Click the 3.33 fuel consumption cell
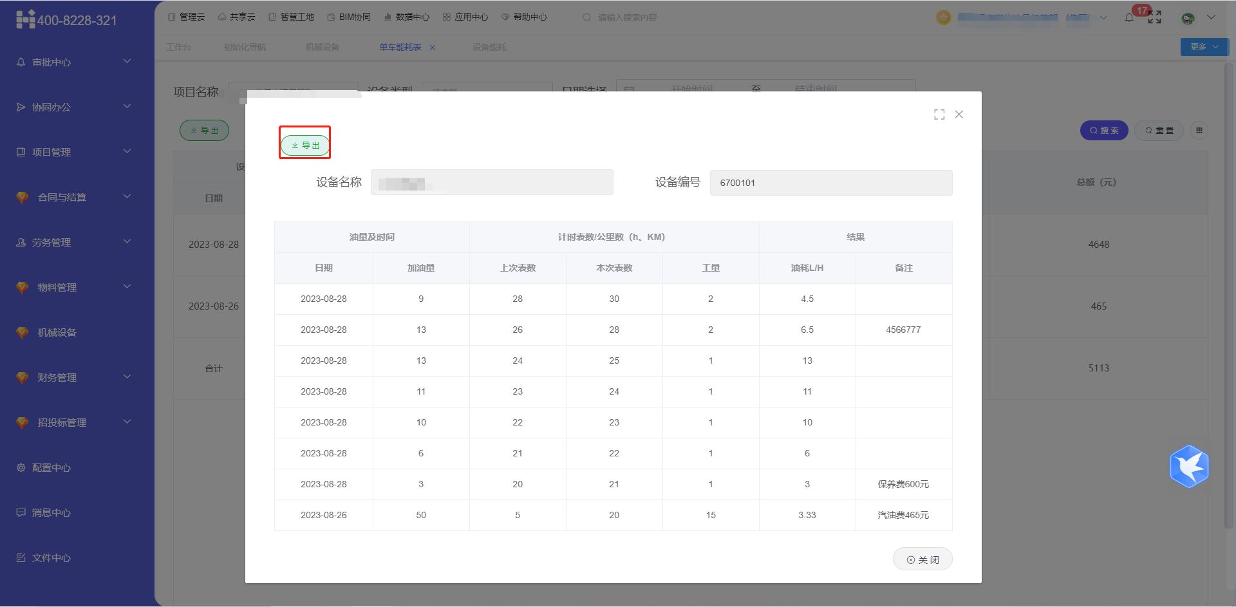Viewport: 1236px width, 607px height. click(x=807, y=515)
